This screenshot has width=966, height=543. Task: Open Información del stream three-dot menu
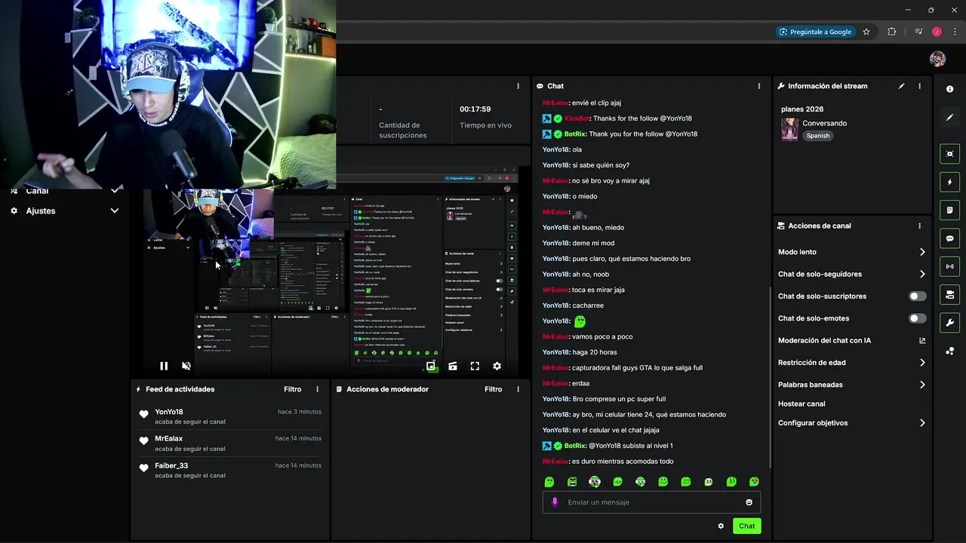click(x=919, y=86)
